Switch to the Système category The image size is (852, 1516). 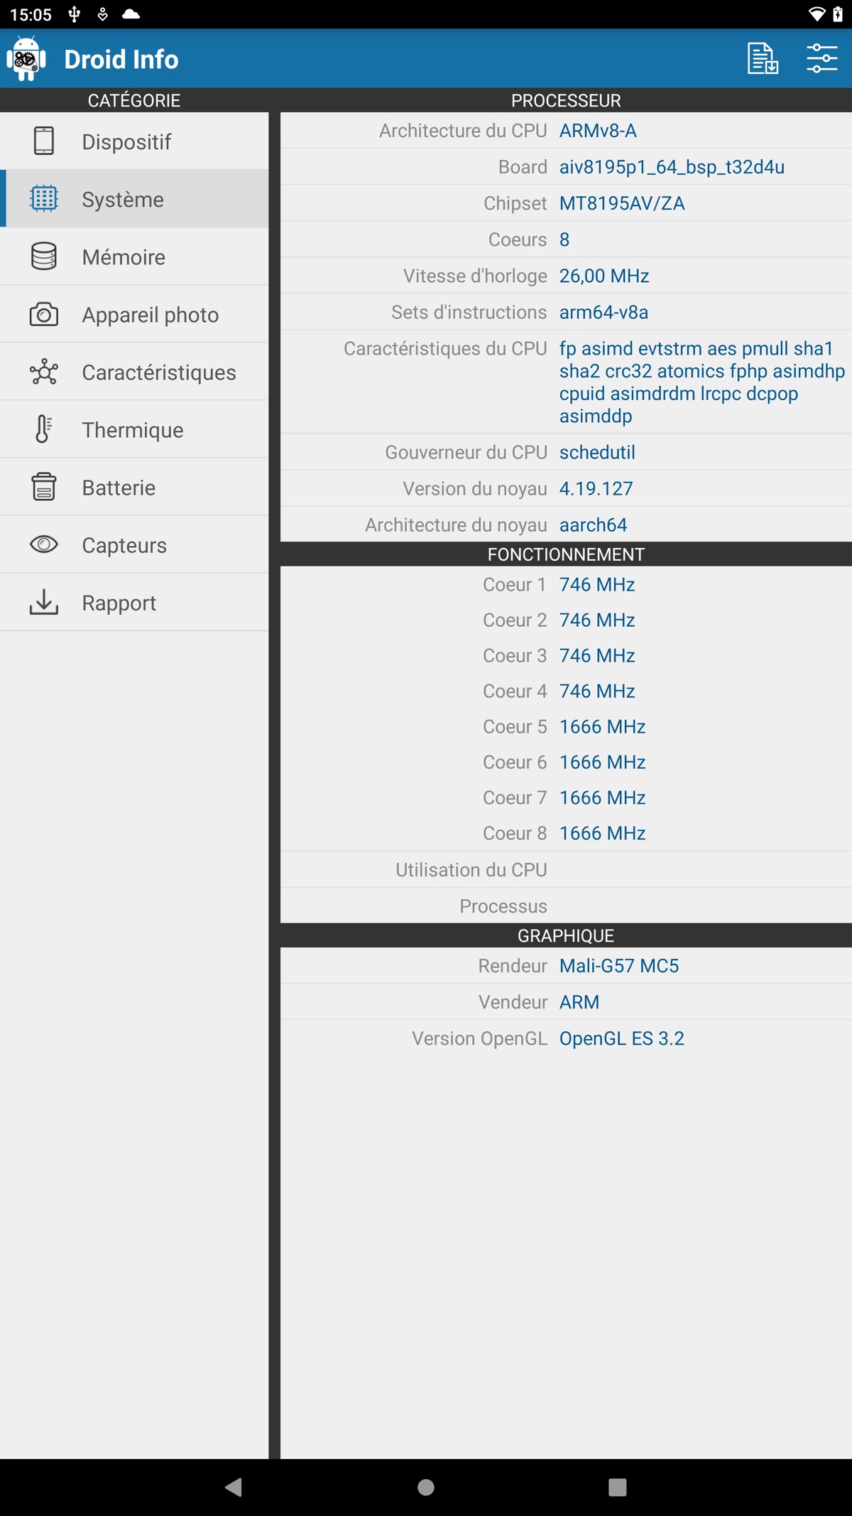[134, 199]
